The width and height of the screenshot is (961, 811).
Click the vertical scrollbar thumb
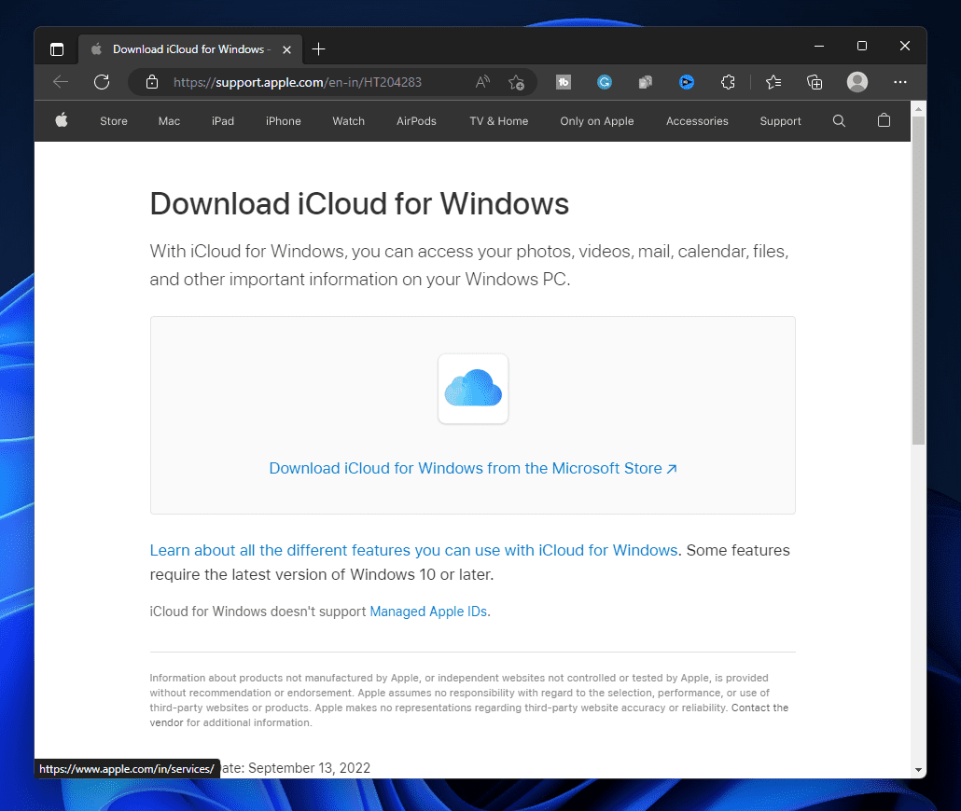click(918, 280)
